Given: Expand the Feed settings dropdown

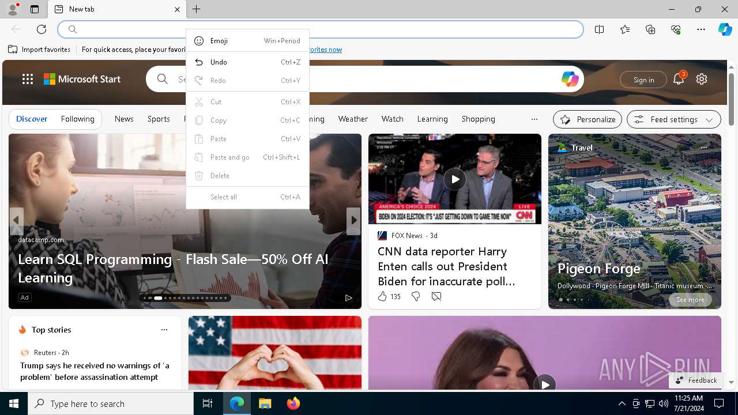Looking at the screenshot, I should click(673, 119).
